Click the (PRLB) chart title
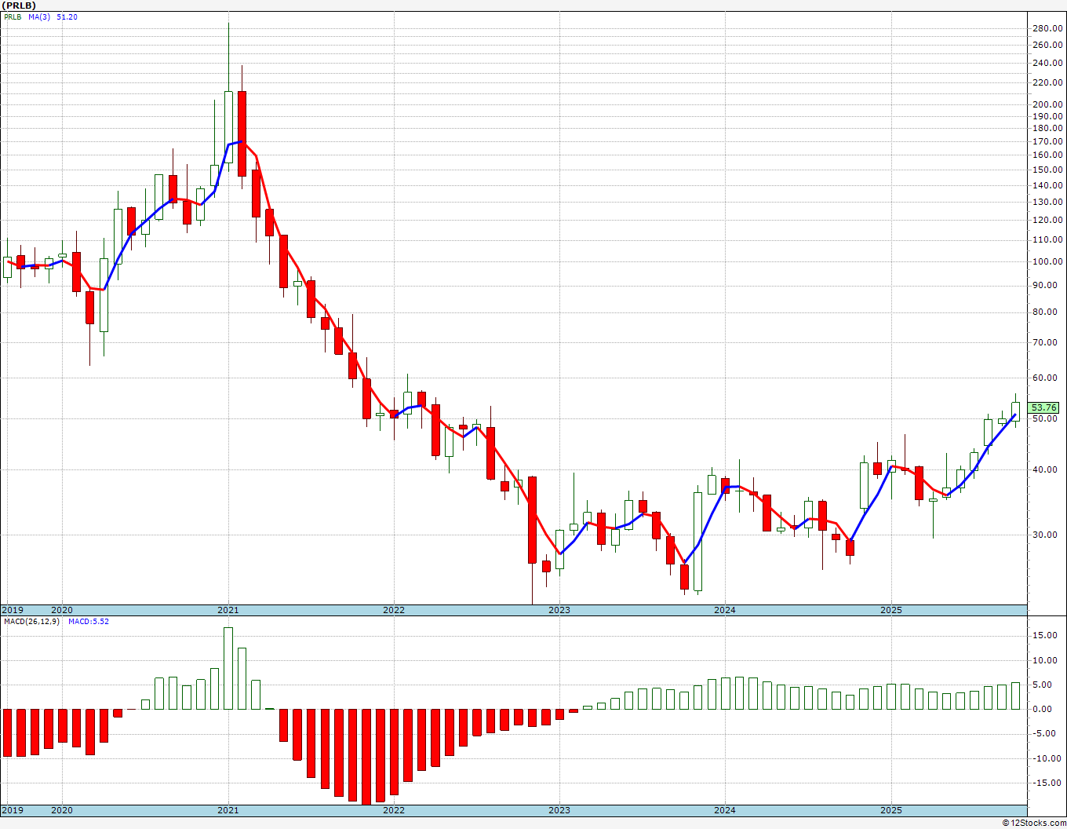This screenshot has width=1067, height=829. (19, 5)
